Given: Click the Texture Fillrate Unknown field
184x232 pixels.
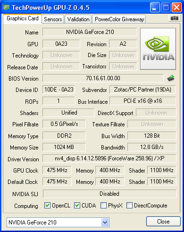Looking at the screenshot, I should [152, 124].
